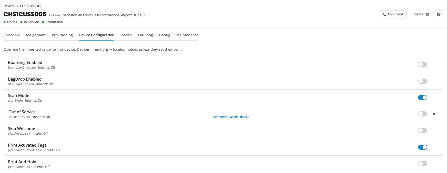Click the Boarding Enabled setting name
447x173 pixels.
(25, 62)
